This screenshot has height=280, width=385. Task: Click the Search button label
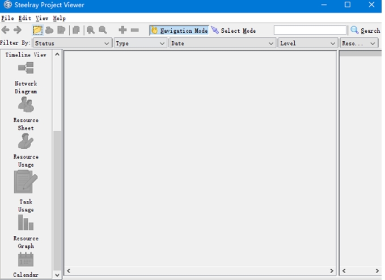click(370, 31)
